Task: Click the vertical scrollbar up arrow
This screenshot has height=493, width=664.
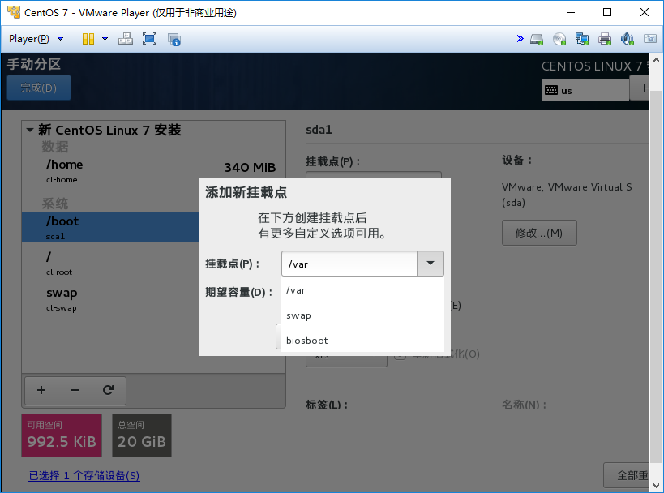Action: click(657, 60)
